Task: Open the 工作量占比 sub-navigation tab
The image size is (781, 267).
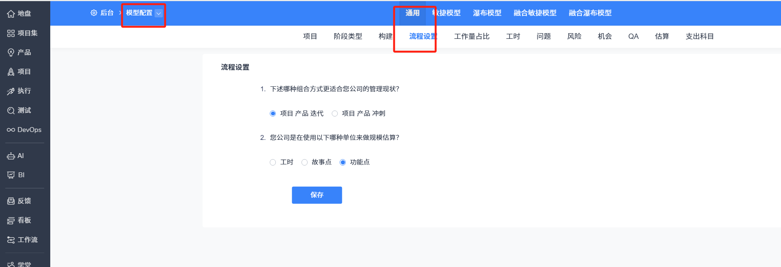Action: pyautogui.click(x=472, y=36)
